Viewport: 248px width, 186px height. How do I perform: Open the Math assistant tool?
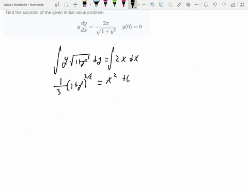(188, 5)
